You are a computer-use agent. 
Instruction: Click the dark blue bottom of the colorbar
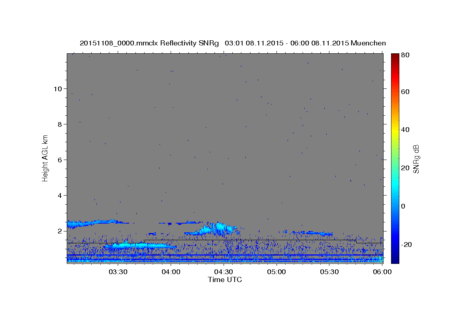395,259
